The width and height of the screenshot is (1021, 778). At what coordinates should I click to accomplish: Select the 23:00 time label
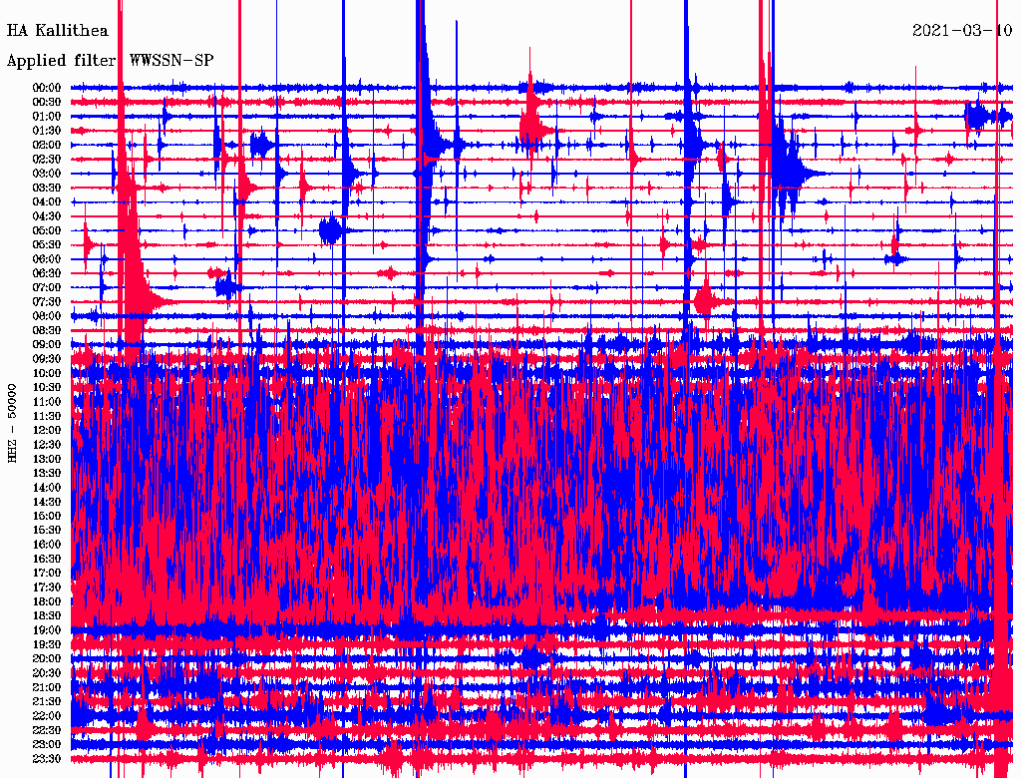tap(47, 745)
